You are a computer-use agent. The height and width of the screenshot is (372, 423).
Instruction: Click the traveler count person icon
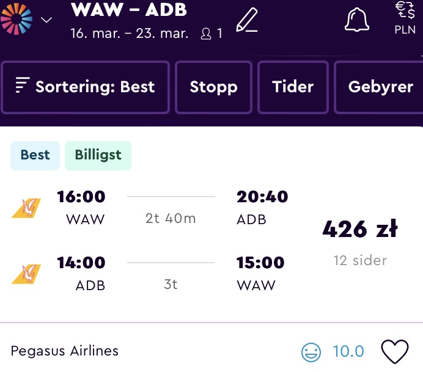tap(206, 34)
